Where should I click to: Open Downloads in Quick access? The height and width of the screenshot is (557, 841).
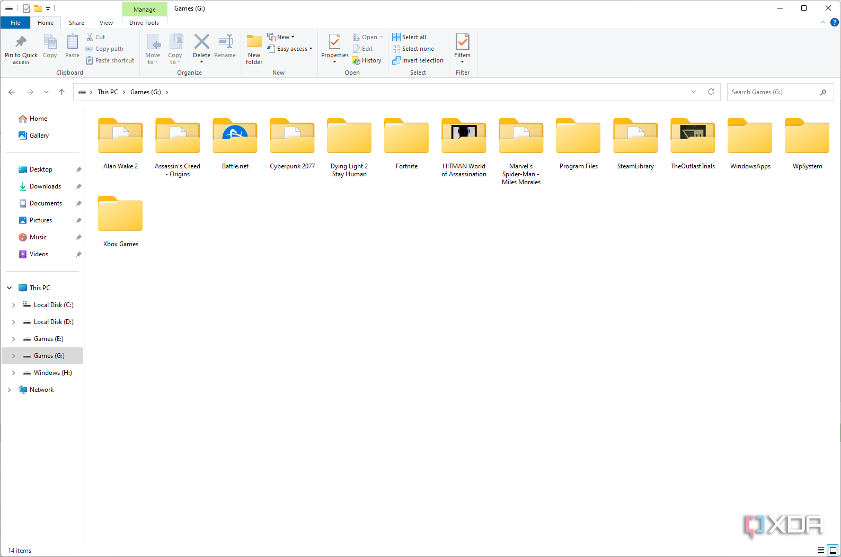click(45, 186)
